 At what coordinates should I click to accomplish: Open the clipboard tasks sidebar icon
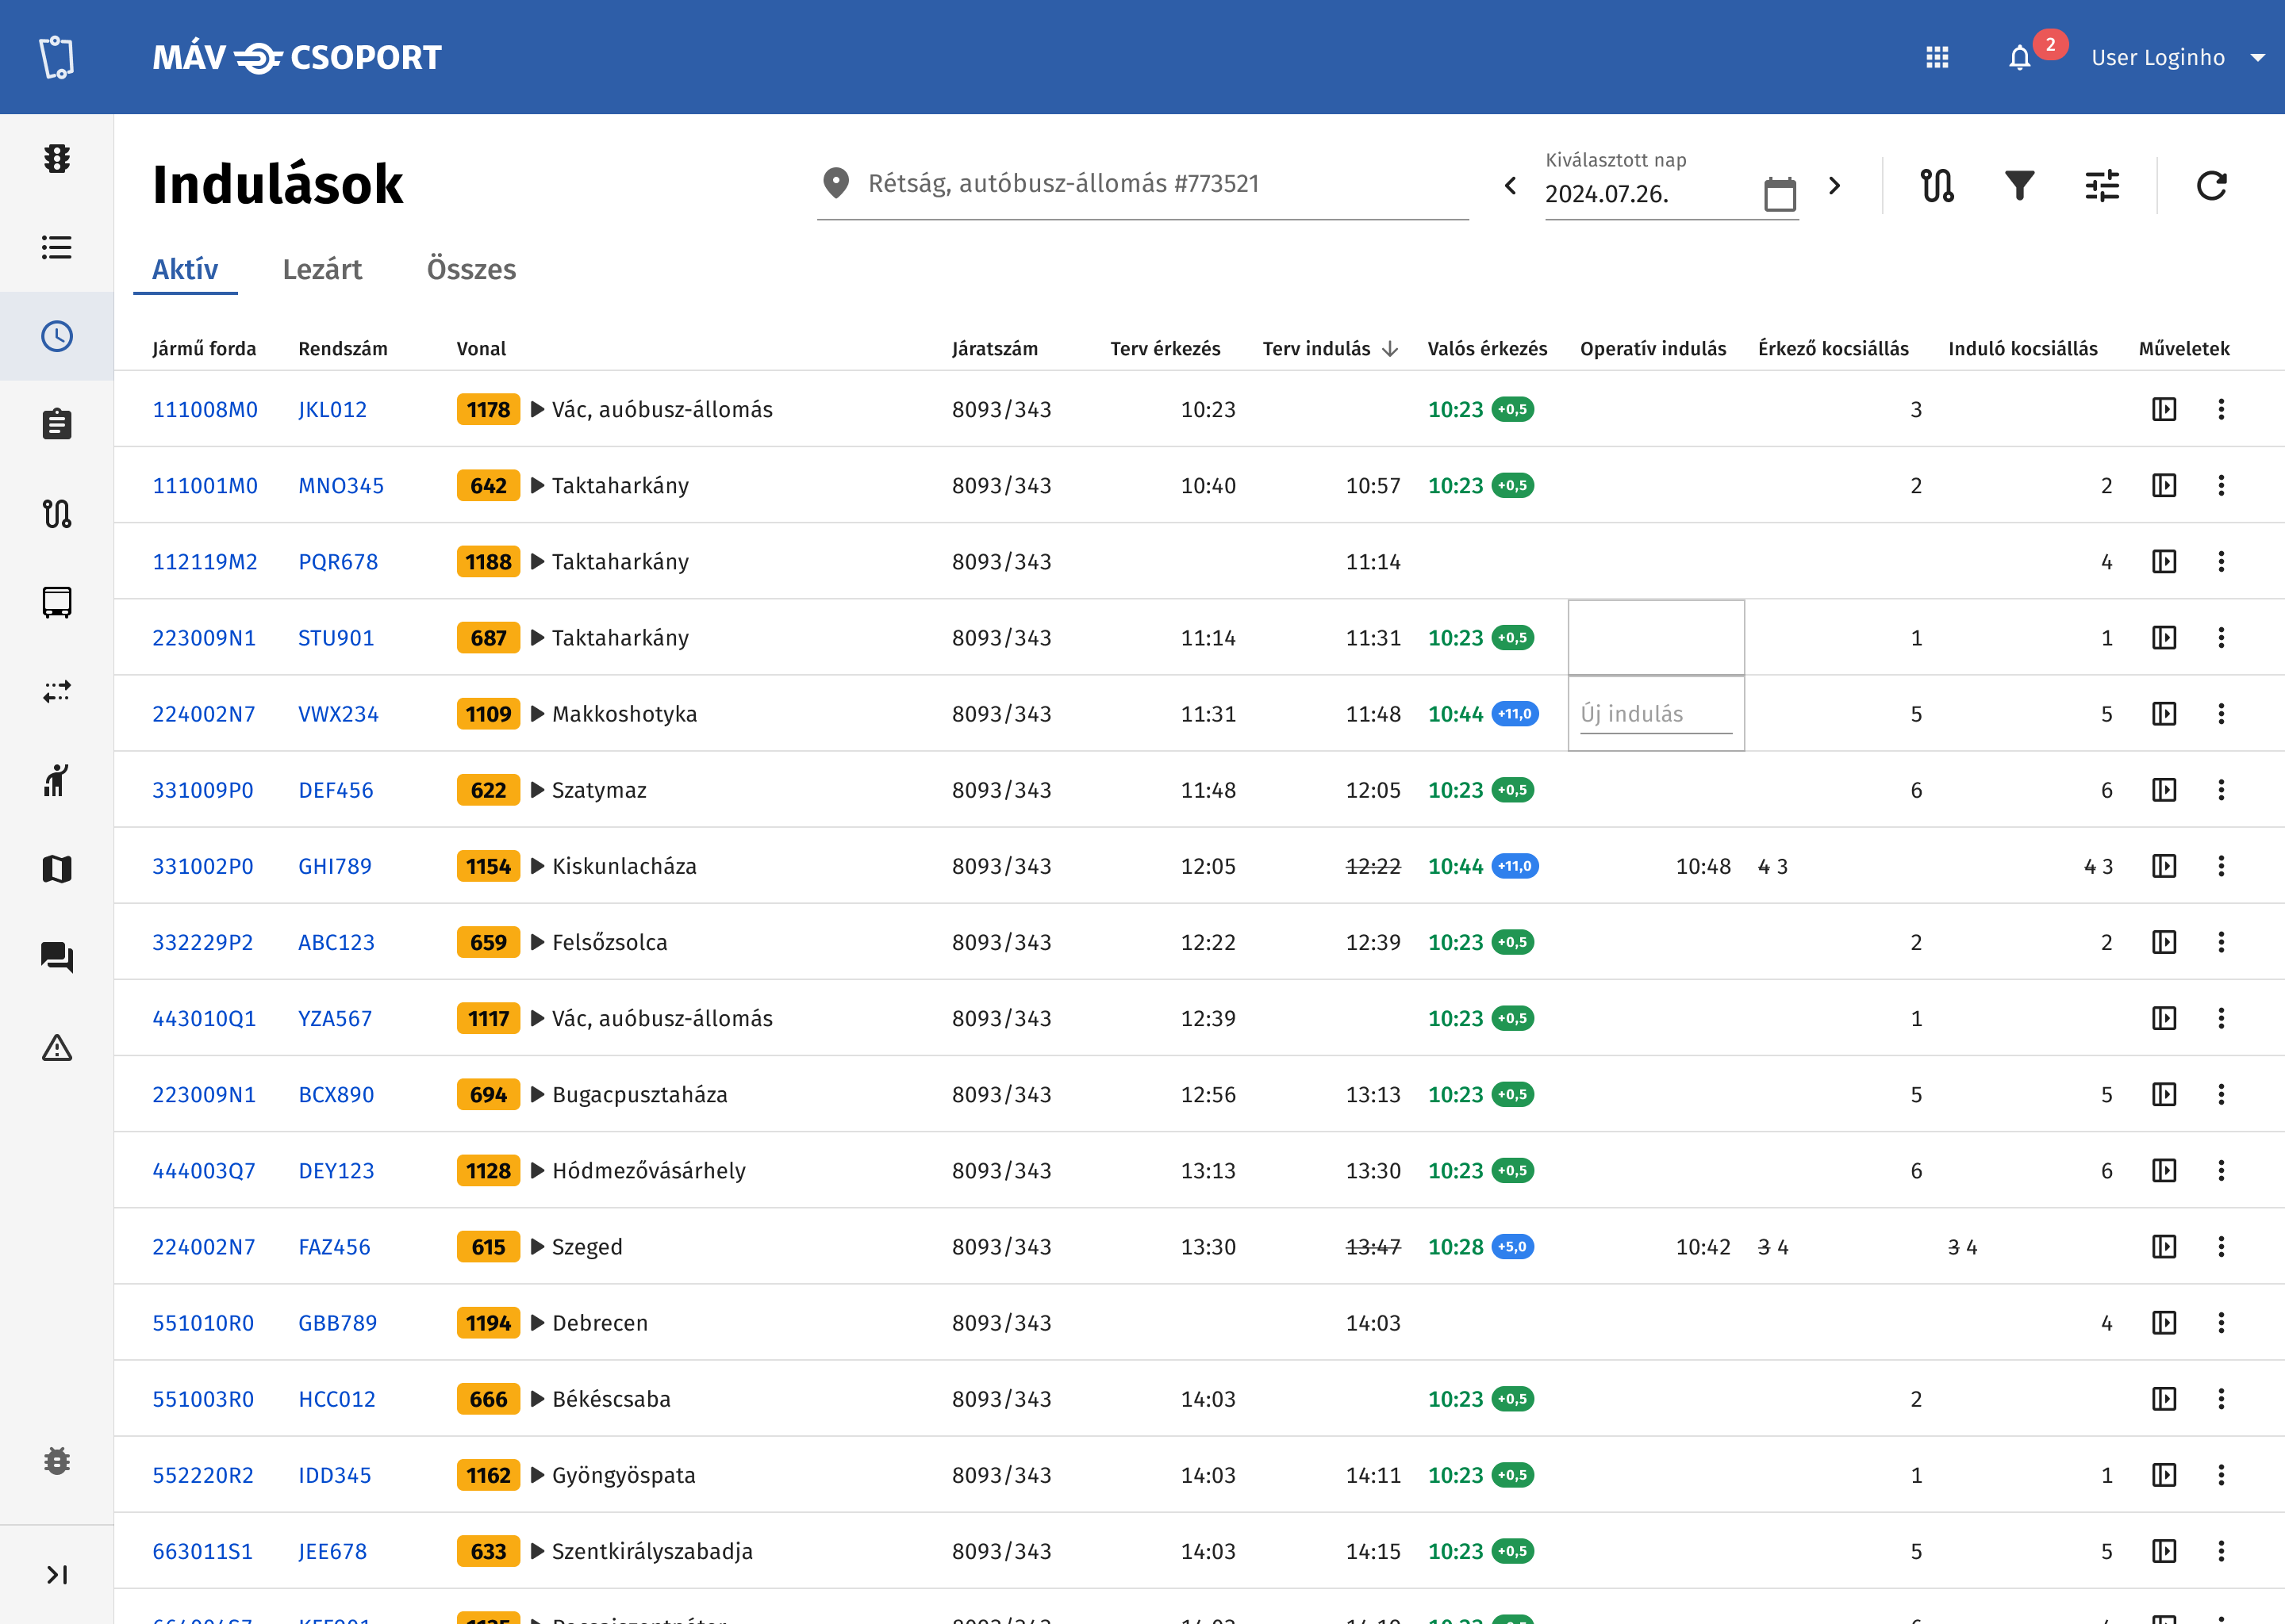click(x=57, y=424)
